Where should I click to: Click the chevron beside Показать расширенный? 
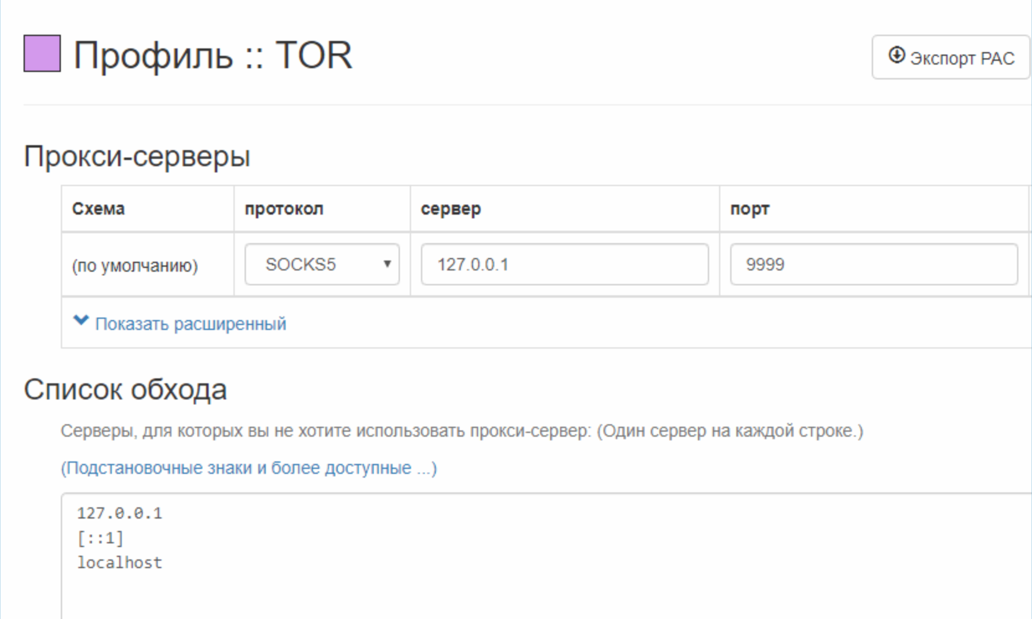pyautogui.click(x=81, y=321)
